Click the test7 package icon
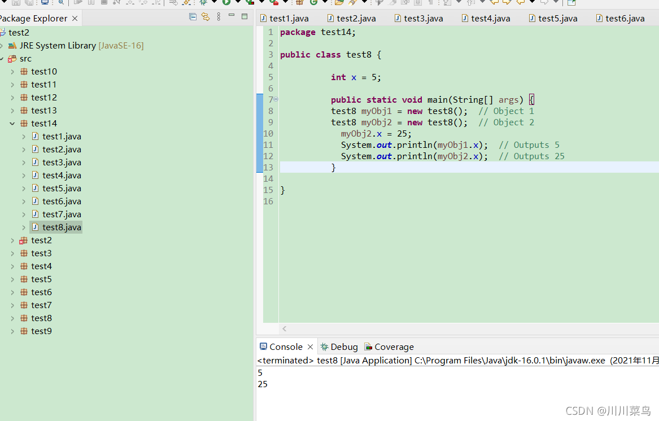The height and width of the screenshot is (421, 659). 24,305
